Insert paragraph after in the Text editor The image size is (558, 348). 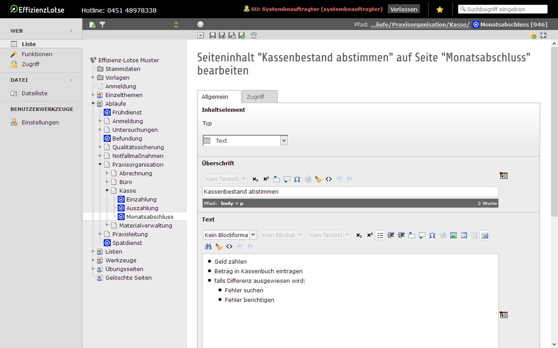(422, 235)
